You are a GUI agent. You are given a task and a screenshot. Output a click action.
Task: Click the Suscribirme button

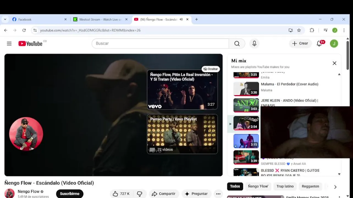[x=70, y=194]
